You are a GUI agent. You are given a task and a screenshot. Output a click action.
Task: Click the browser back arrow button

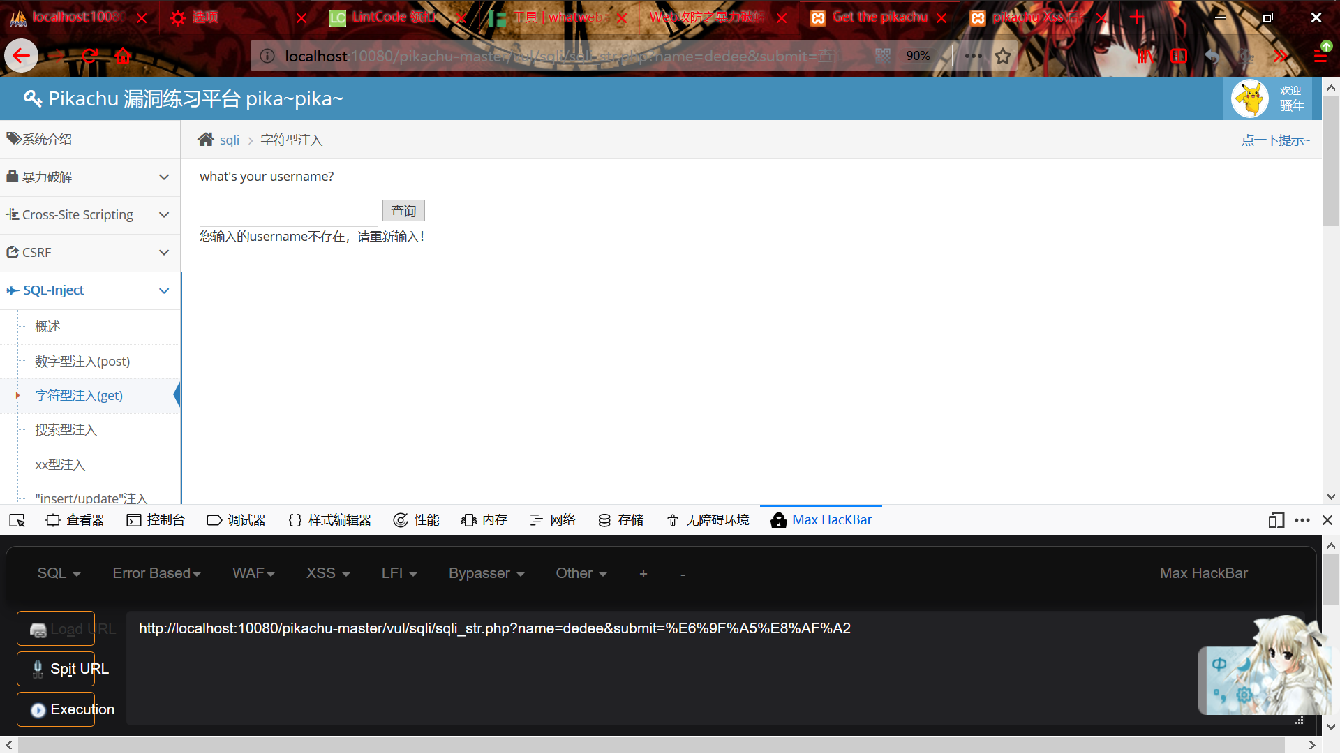(21, 56)
